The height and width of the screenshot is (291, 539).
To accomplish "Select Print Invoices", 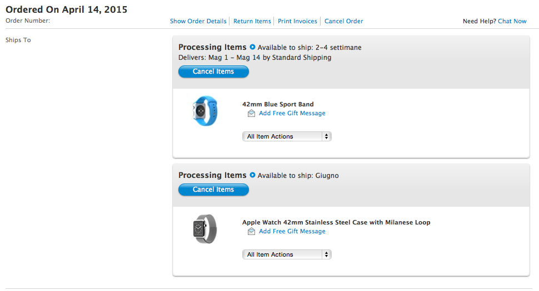I will click(297, 21).
